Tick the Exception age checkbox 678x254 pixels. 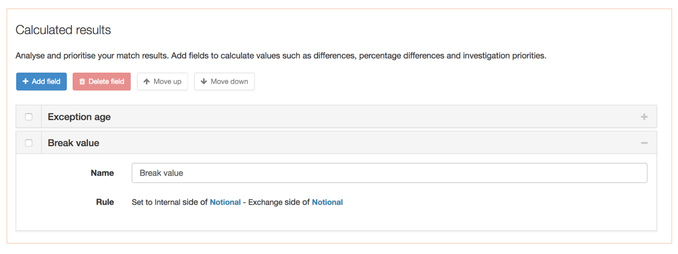[x=29, y=117]
